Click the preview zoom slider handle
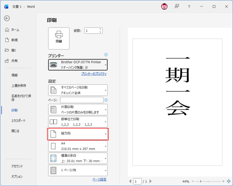233x186 pixels. point(201,181)
